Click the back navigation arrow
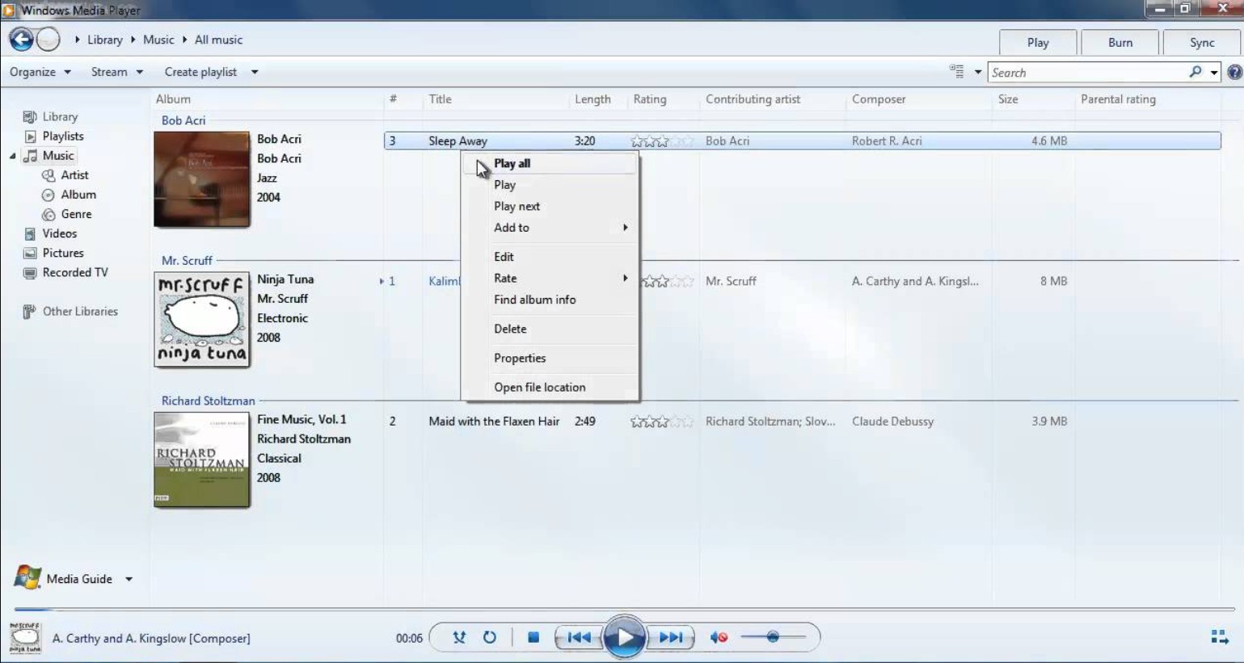This screenshot has width=1244, height=663. [x=22, y=40]
